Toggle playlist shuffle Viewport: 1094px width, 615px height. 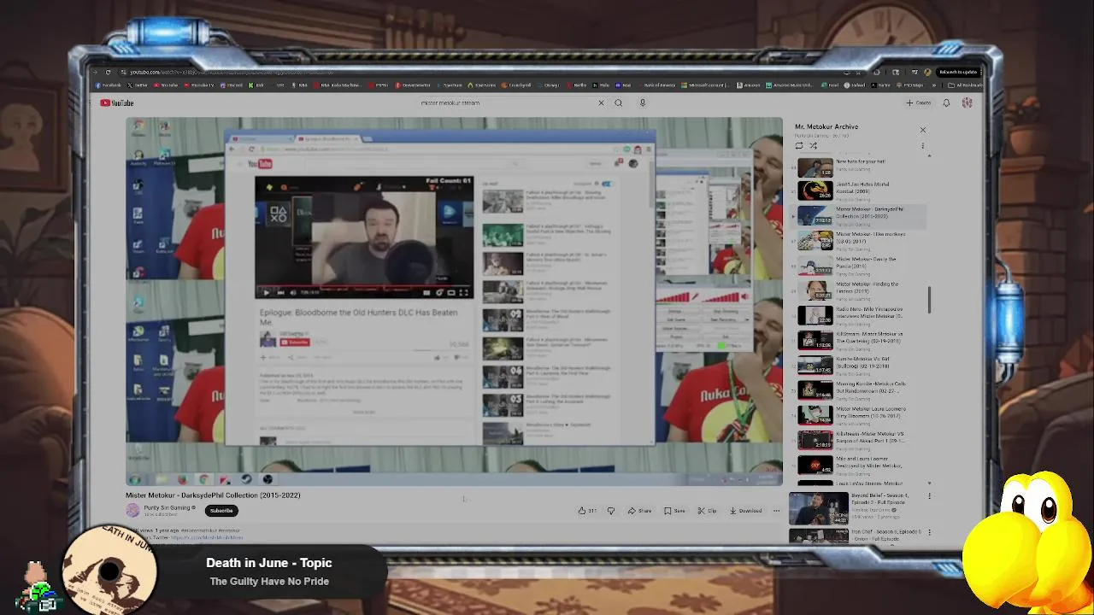coord(813,146)
